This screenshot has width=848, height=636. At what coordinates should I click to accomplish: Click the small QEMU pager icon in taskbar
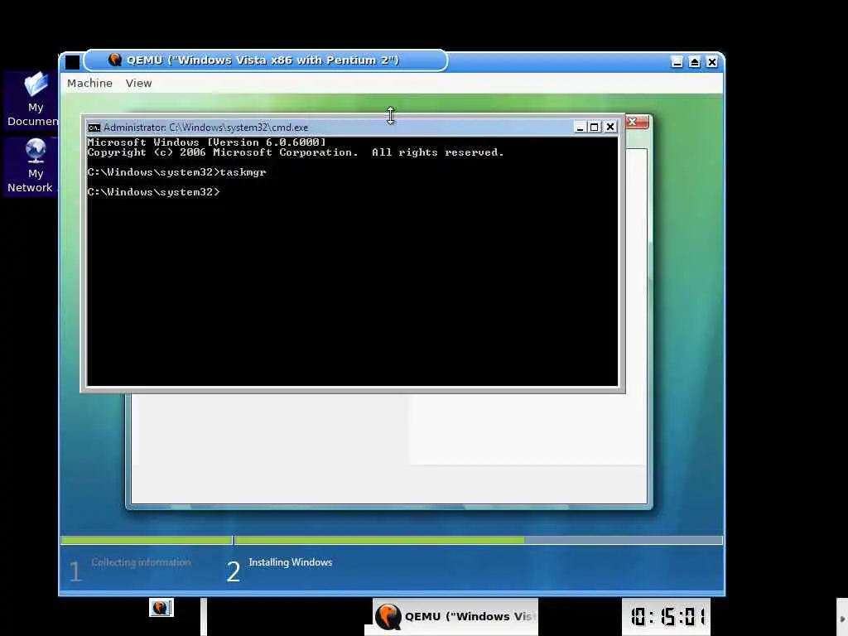tap(161, 608)
